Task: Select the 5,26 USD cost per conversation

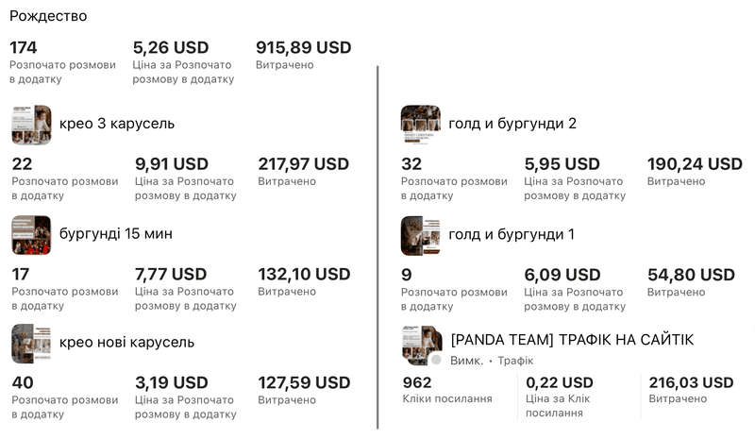Action: point(171,47)
